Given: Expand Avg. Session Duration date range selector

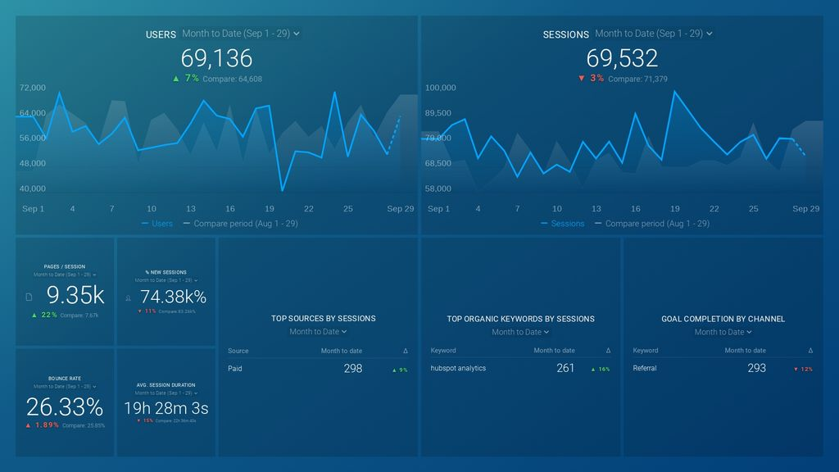Looking at the screenshot, I should pyautogui.click(x=166, y=393).
